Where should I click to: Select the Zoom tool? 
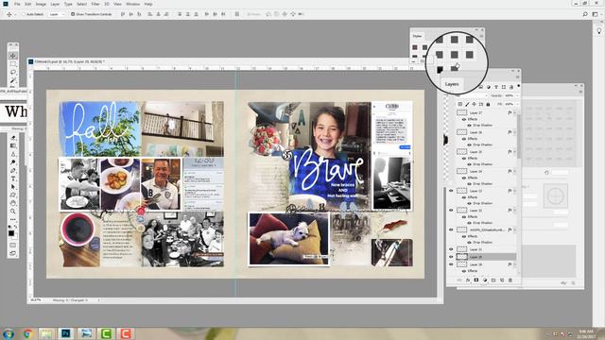click(x=12, y=212)
